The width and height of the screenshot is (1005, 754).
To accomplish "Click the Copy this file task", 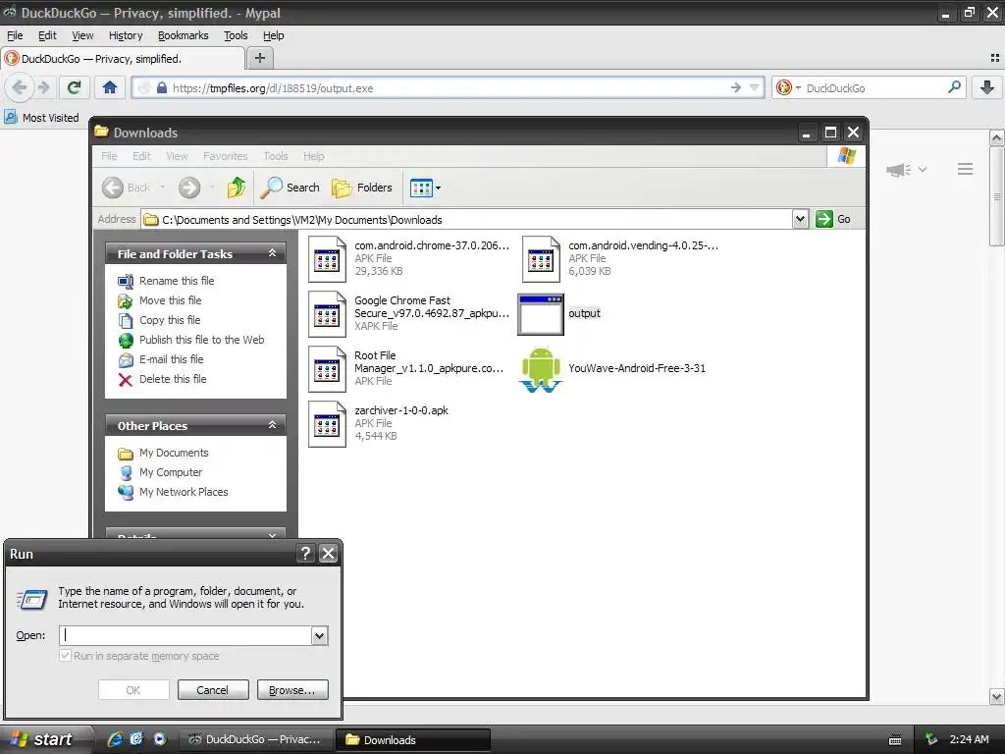I will tap(170, 320).
